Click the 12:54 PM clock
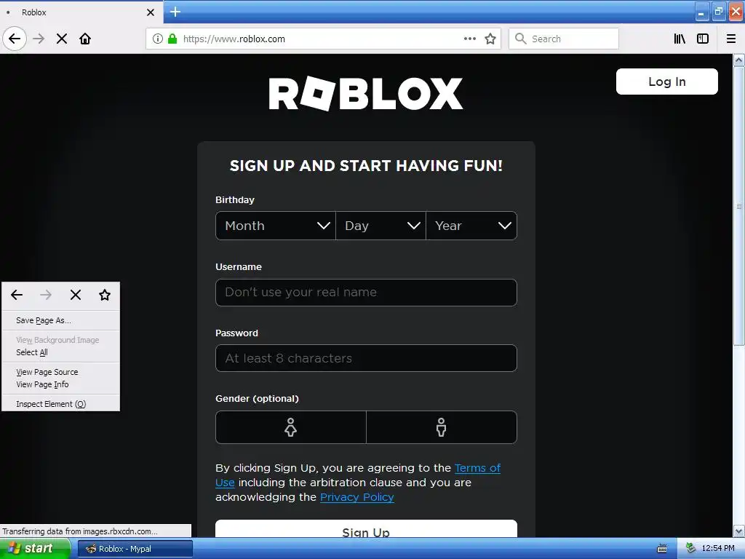This screenshot has height=559, width=745. pyautogui.click(x=717, y=549)
